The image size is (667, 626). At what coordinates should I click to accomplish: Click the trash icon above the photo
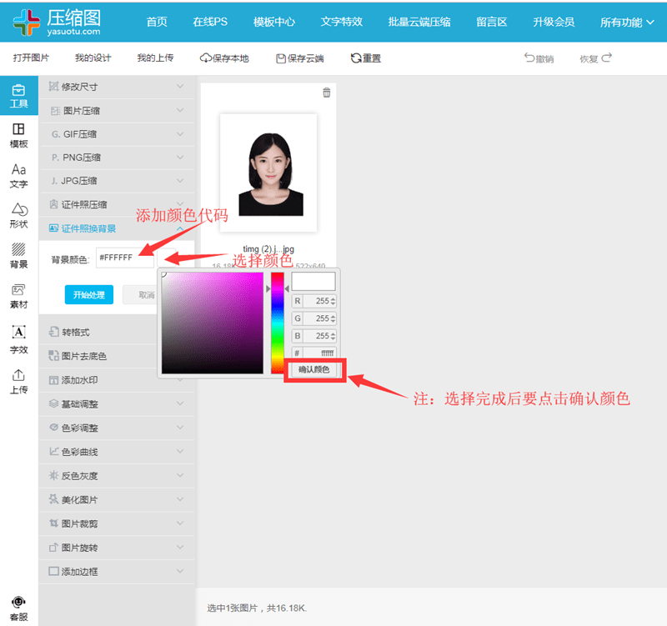tap(326, 93)
